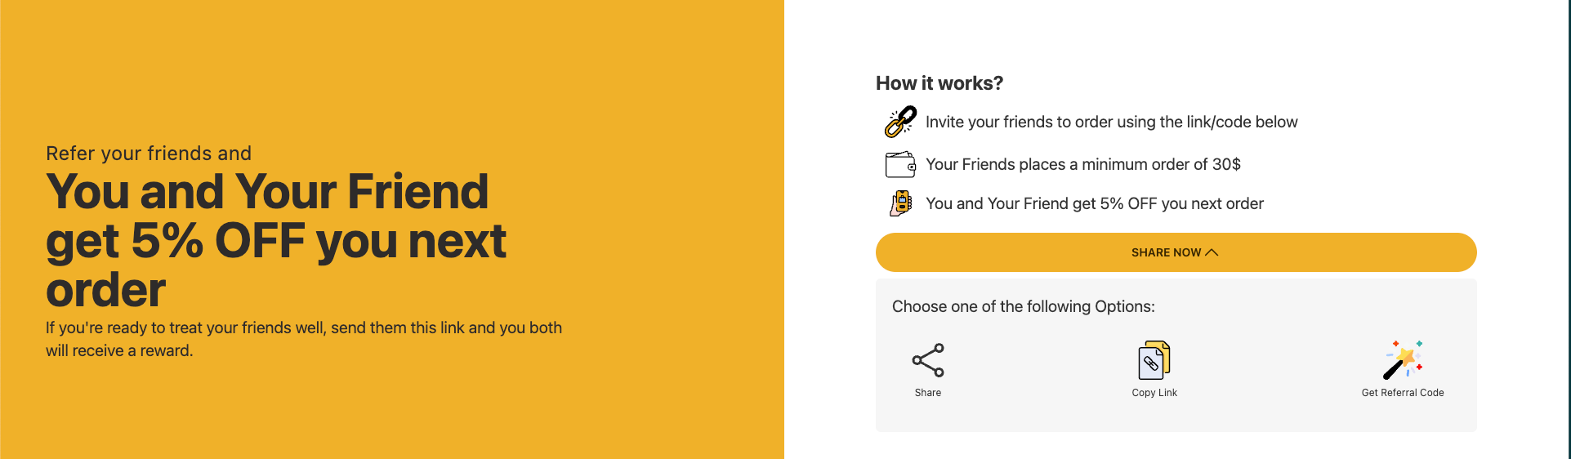The height and width of the screenshot is (459, 1571).
Task: Click the Refer your friends and text
Action: pyautogui.click(x=149, y=154)
